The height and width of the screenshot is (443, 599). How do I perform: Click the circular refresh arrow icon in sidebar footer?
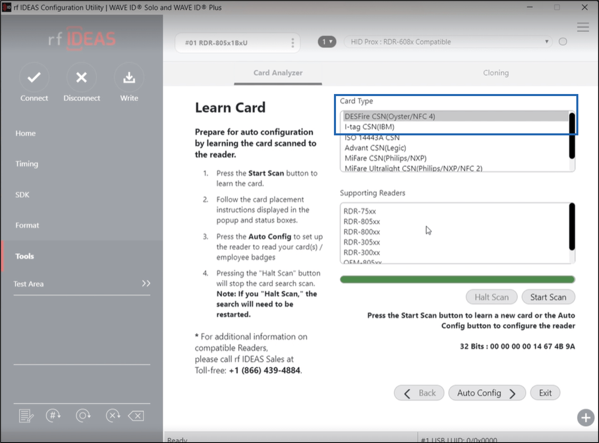click(x=83, y=415)
